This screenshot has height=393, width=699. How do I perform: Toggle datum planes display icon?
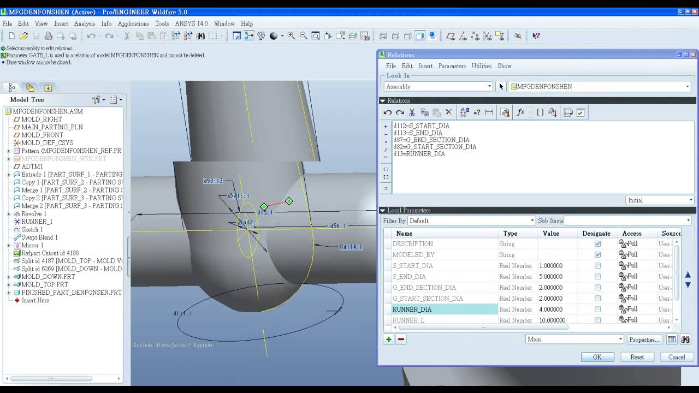(451, 36)
